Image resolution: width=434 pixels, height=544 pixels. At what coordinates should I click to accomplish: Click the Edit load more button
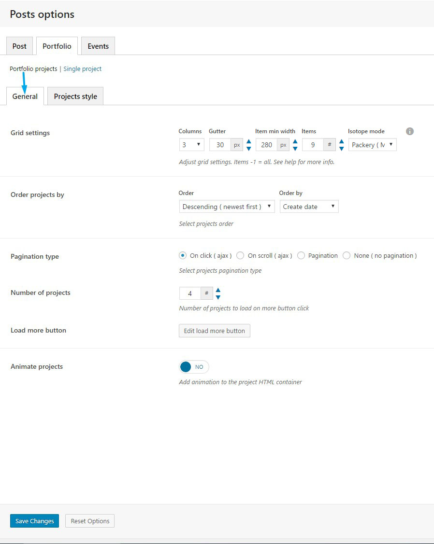click(215, 331)
